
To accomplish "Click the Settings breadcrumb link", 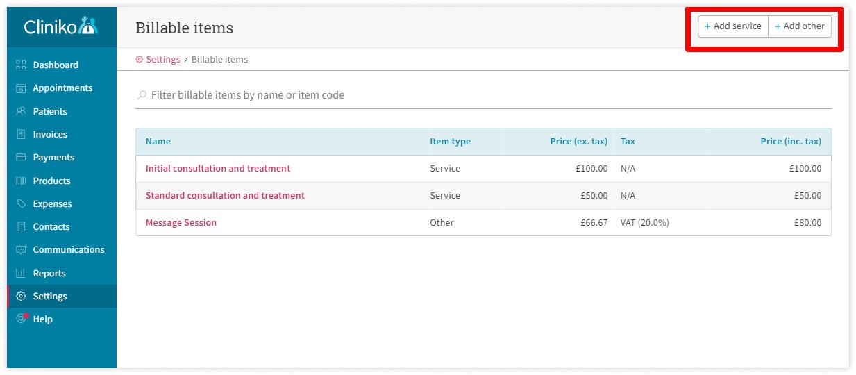I will click(x=162, y=60).
